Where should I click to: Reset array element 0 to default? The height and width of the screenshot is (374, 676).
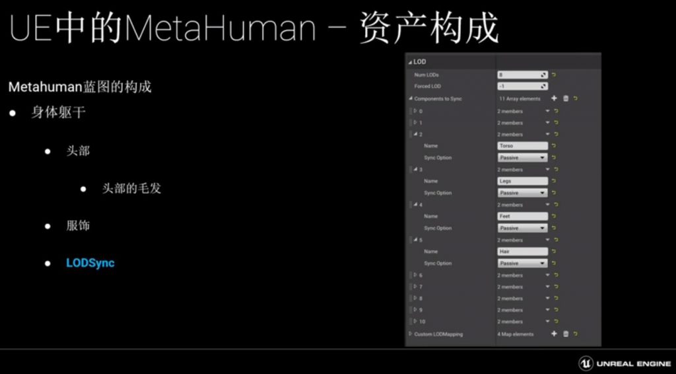pyautogui.click(x=556, y=111)
